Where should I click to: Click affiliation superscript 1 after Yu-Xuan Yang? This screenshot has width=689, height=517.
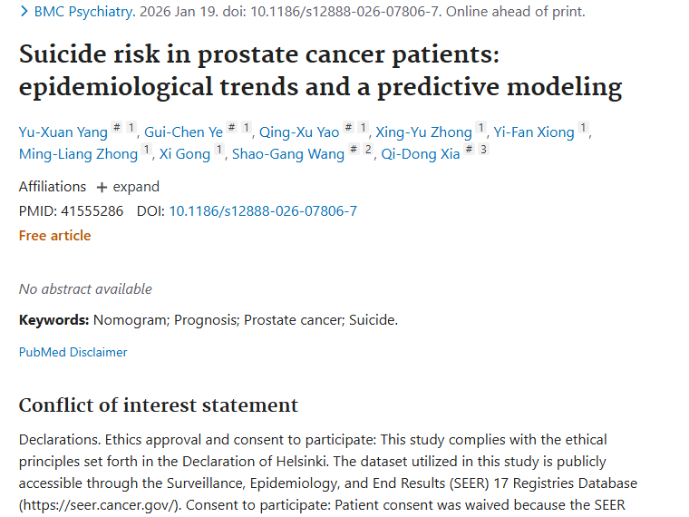click(131, 128)
